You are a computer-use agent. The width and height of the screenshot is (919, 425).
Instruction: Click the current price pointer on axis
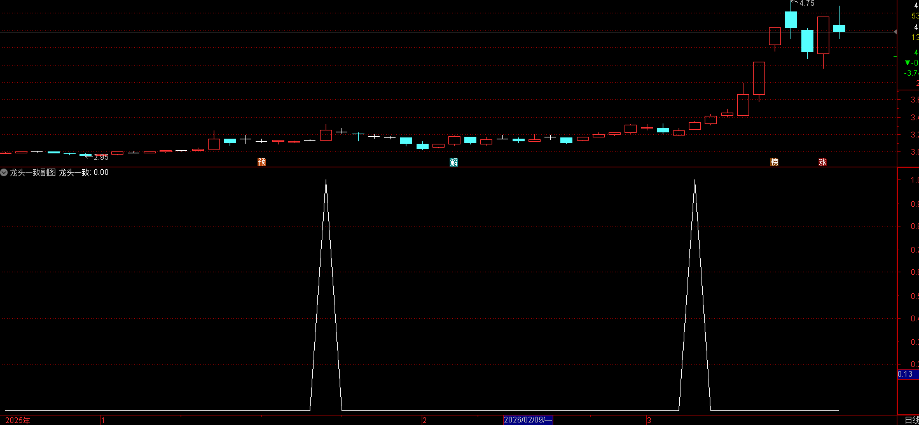click(895, 31)
